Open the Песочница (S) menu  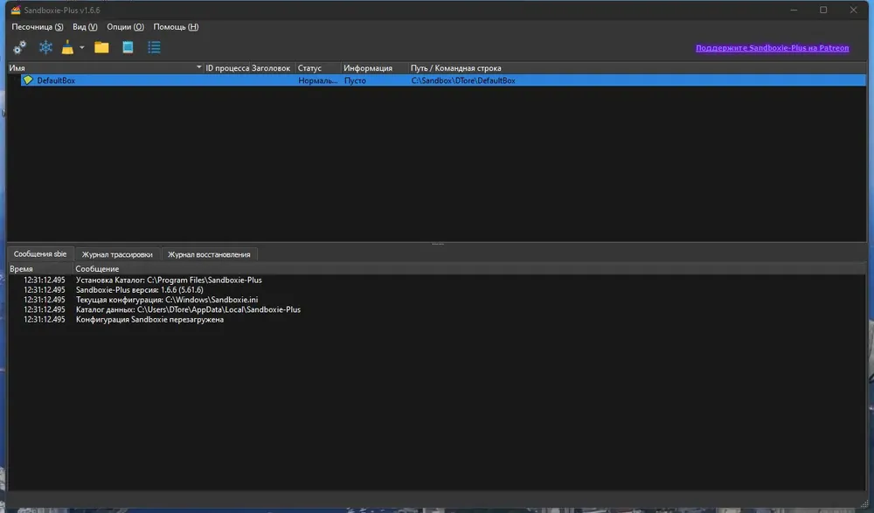(38, 27)
